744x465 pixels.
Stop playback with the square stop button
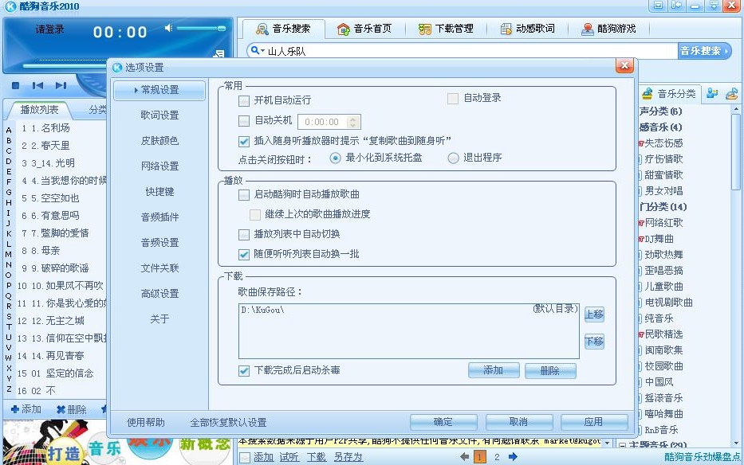click(x=16, y=85)
